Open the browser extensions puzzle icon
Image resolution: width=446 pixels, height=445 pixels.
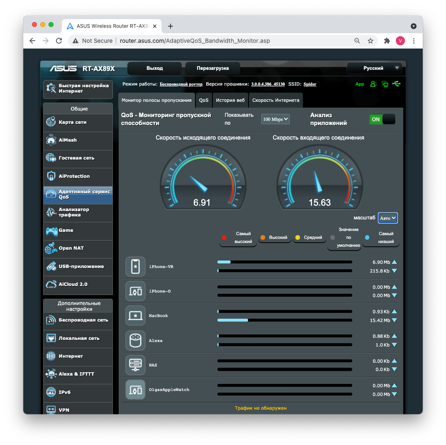[387, 41]
